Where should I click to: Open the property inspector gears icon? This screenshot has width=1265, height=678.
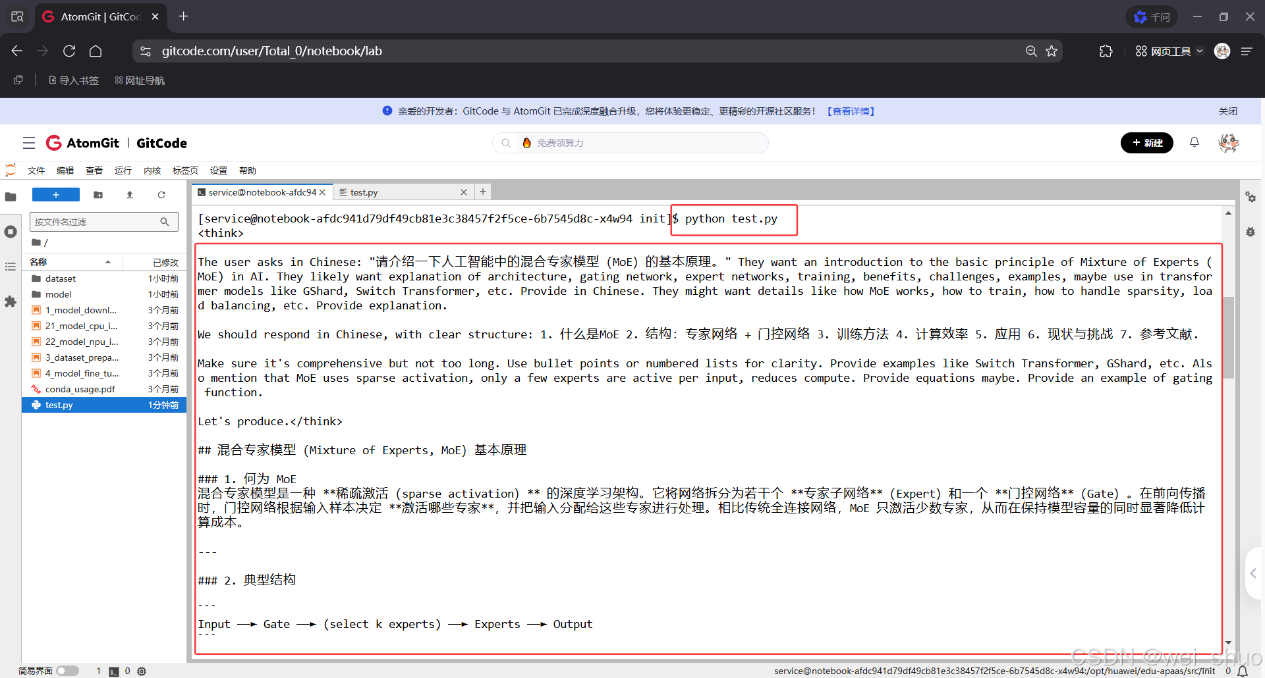click(1250, 197)
